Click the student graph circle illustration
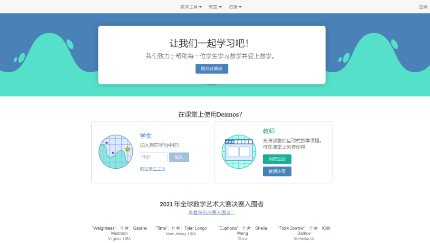Image resolution: width=430 pixels, height=243 pixels. (116, 152)
